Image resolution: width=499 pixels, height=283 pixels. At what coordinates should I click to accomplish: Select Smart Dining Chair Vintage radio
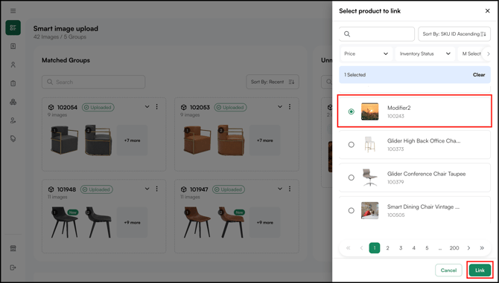(x=351, y=210)
